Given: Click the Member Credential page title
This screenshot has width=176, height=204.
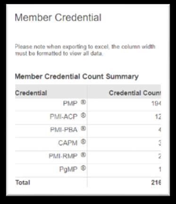Looking at the screenshot, I should pyautogui.click(x=58, y=17).
